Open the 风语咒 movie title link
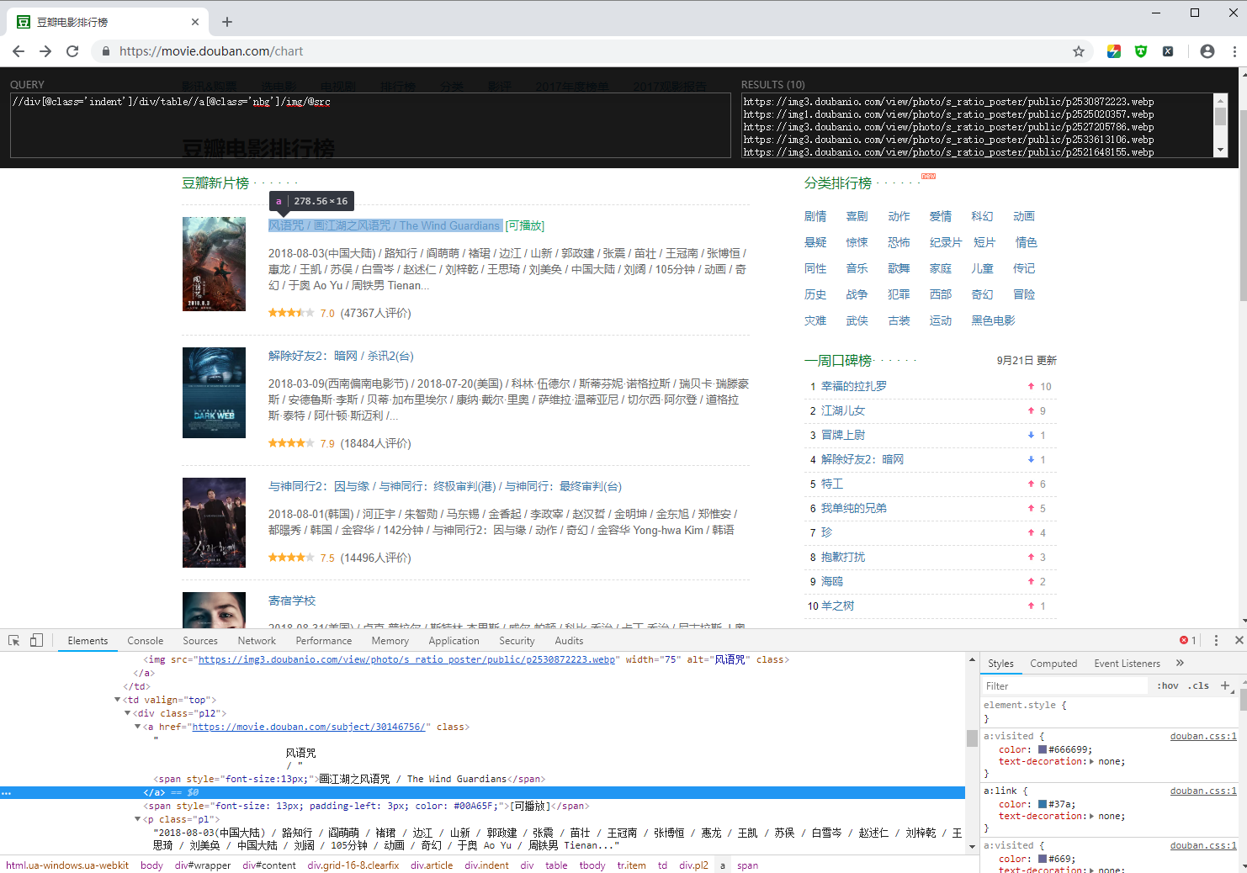1247x873 pixels. click(x=385, y=225)
